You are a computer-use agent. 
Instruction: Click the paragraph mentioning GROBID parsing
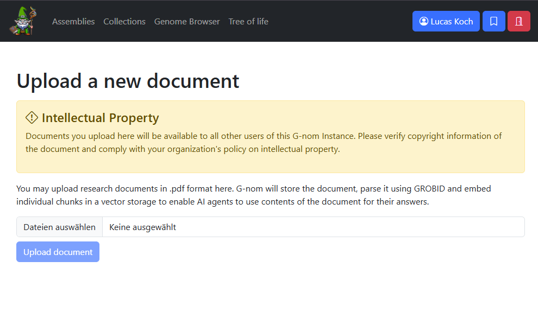254,195
